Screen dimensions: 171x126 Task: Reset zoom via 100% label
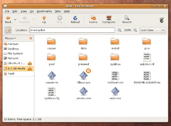click(127, 30)
